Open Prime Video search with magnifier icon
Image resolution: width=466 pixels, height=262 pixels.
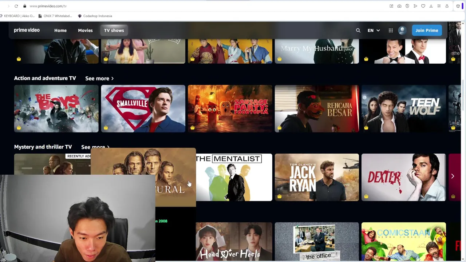(x=358, y=31)
